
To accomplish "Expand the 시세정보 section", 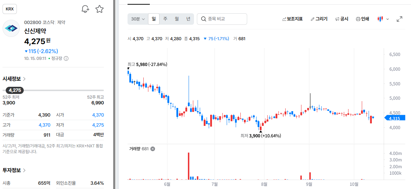I will (x=14, y=79).
